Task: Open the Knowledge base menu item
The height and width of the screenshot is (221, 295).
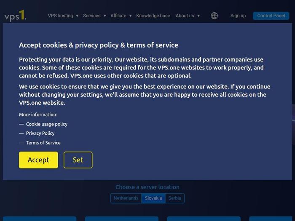Action: click(x=153, y=16)
